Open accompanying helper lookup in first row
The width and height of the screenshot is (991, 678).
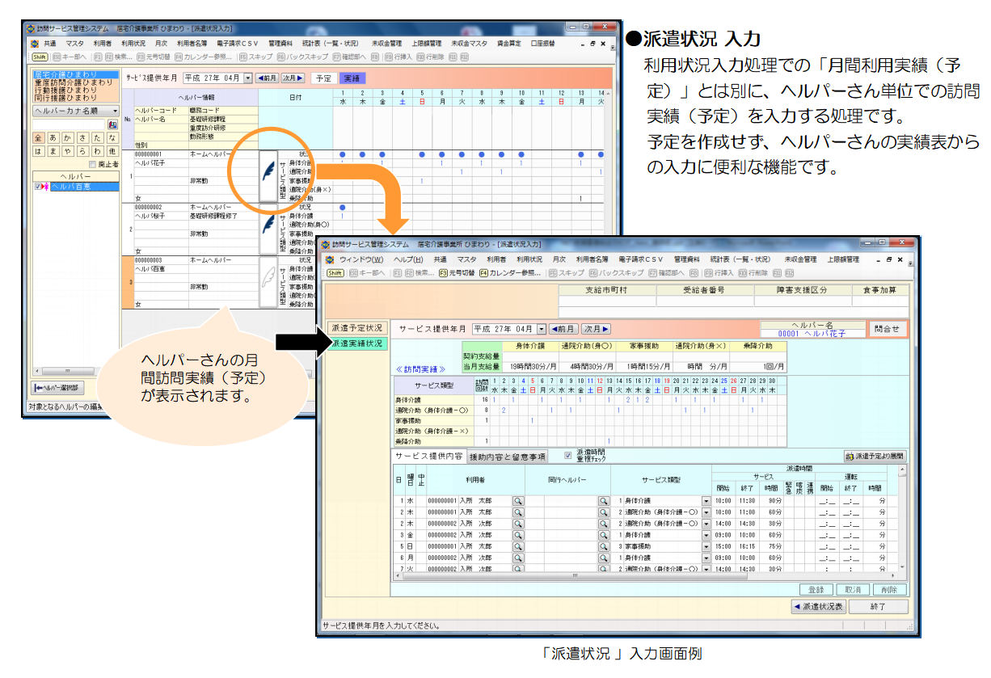[x=602, y=501]
